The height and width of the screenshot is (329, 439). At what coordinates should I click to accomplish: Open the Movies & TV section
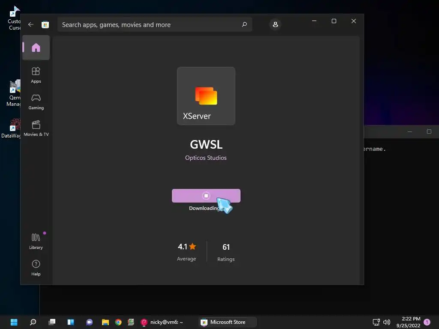(36, 129)
